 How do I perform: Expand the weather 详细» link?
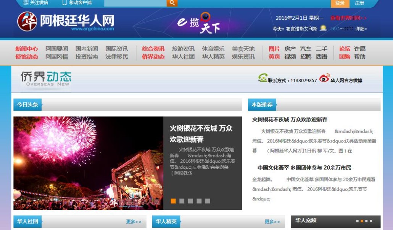click(361, 29)
